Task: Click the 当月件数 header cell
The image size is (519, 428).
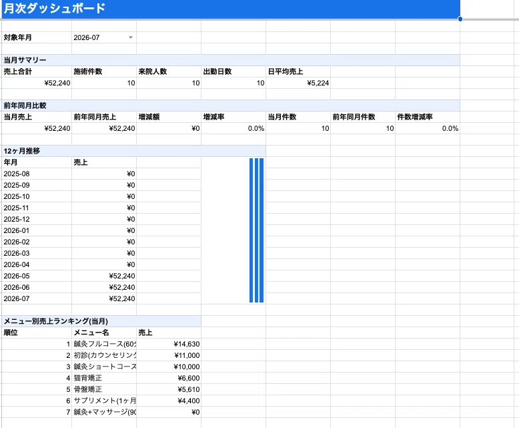Action: (298, 117)
